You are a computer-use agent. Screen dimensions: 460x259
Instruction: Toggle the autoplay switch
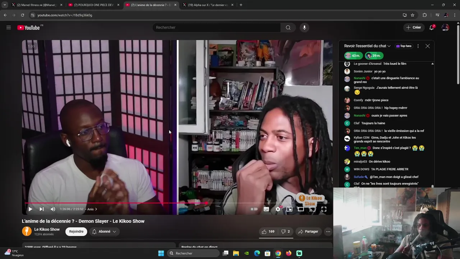point(254,209)
